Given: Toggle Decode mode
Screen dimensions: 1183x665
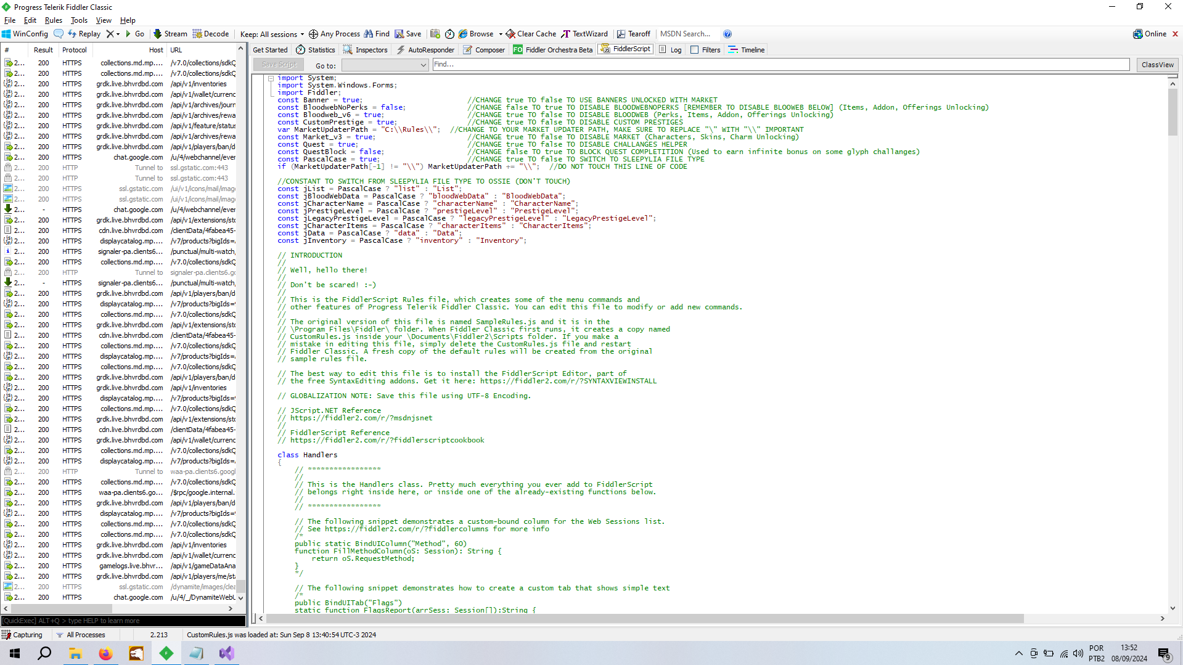Looking at the screenshot, I should [x=211, y=34].
